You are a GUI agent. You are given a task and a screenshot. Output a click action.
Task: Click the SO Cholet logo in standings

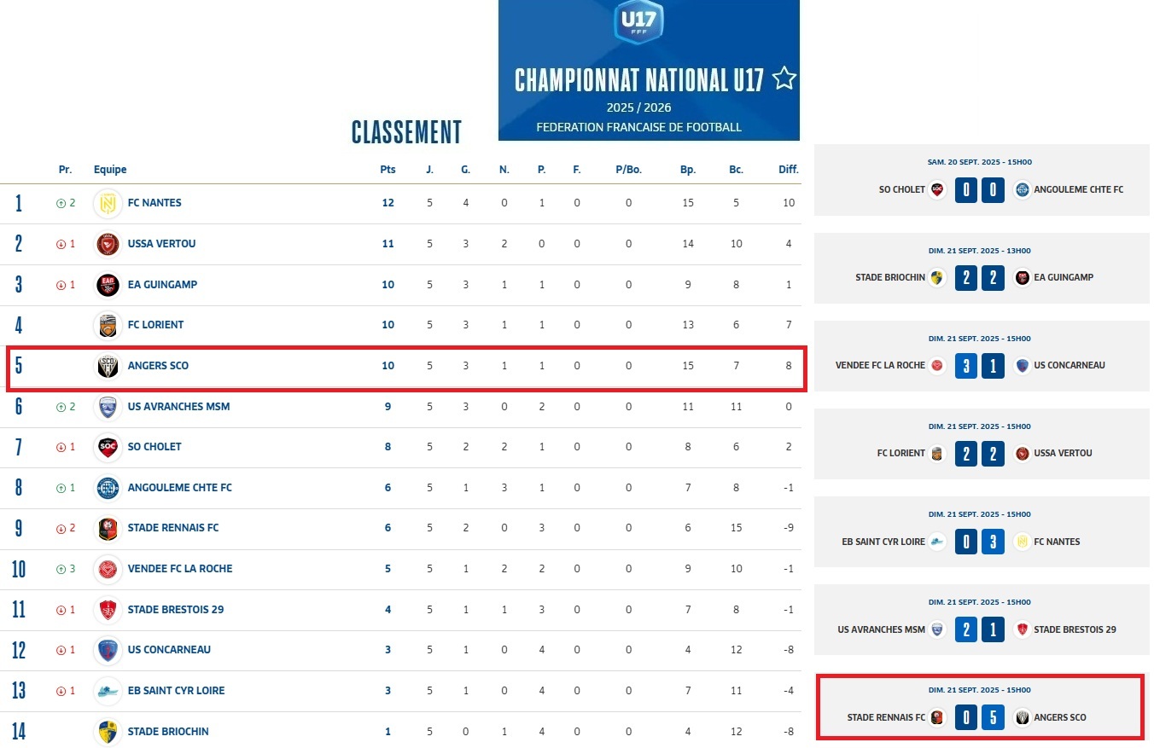pos(108,447)
